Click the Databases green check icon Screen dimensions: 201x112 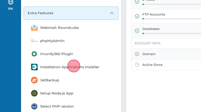coord(137,31)
